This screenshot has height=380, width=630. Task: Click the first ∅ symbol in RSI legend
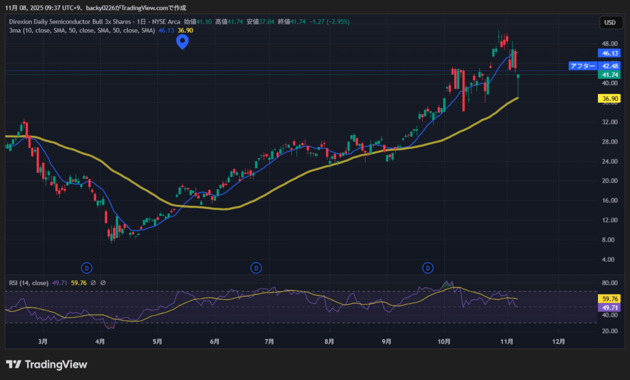[x=93, y=283]
